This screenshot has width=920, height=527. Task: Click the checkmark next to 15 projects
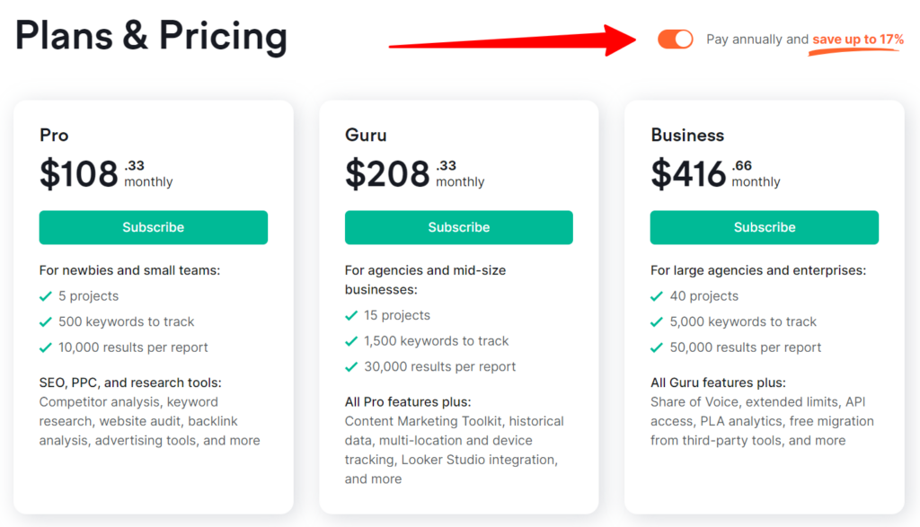click(x=352, y=314)
